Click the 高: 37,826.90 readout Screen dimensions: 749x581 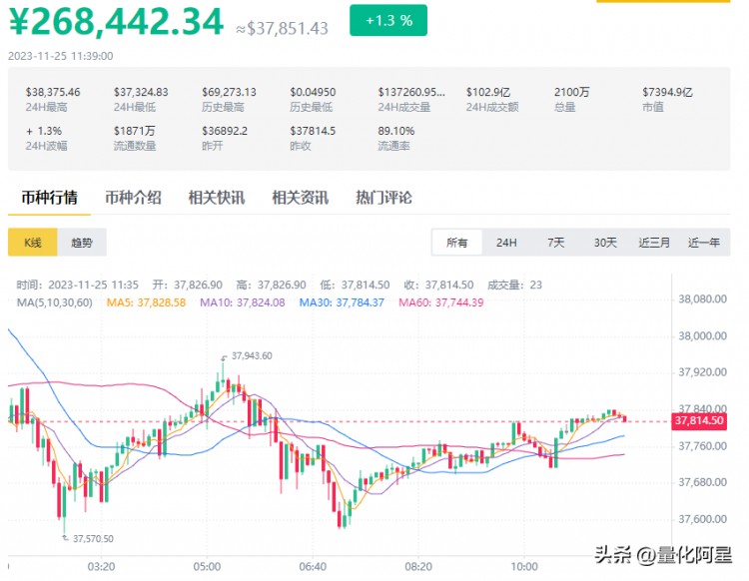click(x=271, y=286)
